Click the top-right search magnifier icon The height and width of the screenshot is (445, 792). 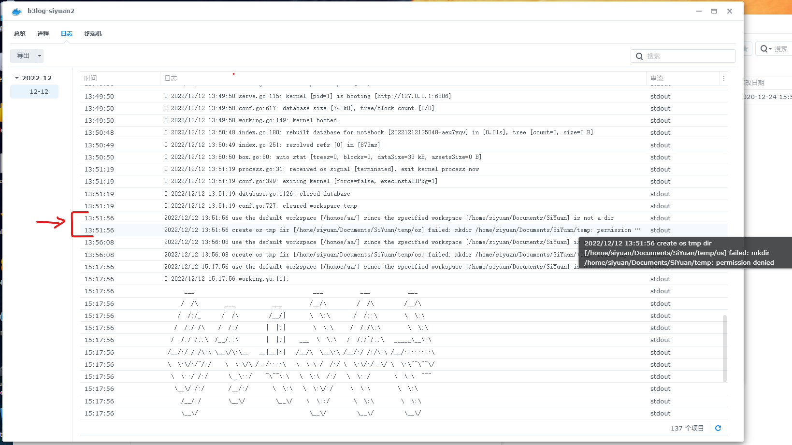pos(765,48)
